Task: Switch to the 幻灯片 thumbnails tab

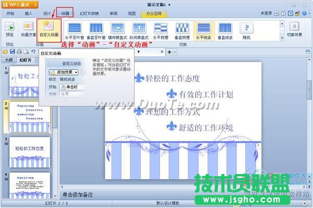Action: click(26, 60)
